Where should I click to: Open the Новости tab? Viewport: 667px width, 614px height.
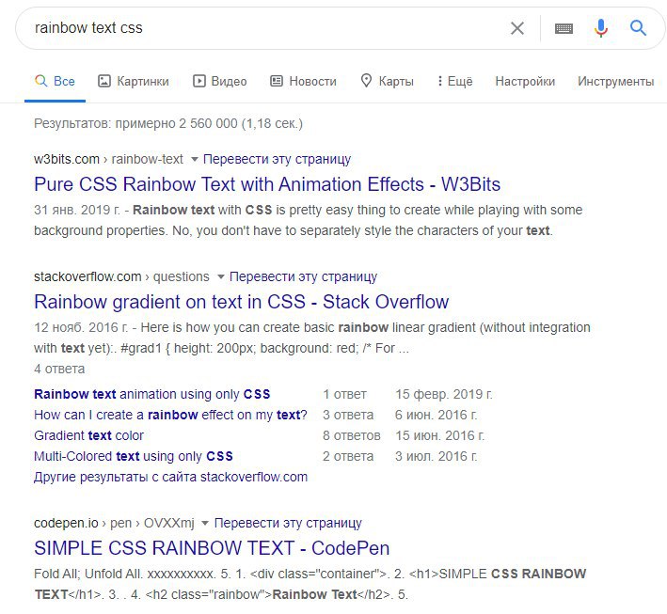303,81
